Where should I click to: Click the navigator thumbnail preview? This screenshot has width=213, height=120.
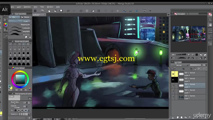[x=189, y=34]
